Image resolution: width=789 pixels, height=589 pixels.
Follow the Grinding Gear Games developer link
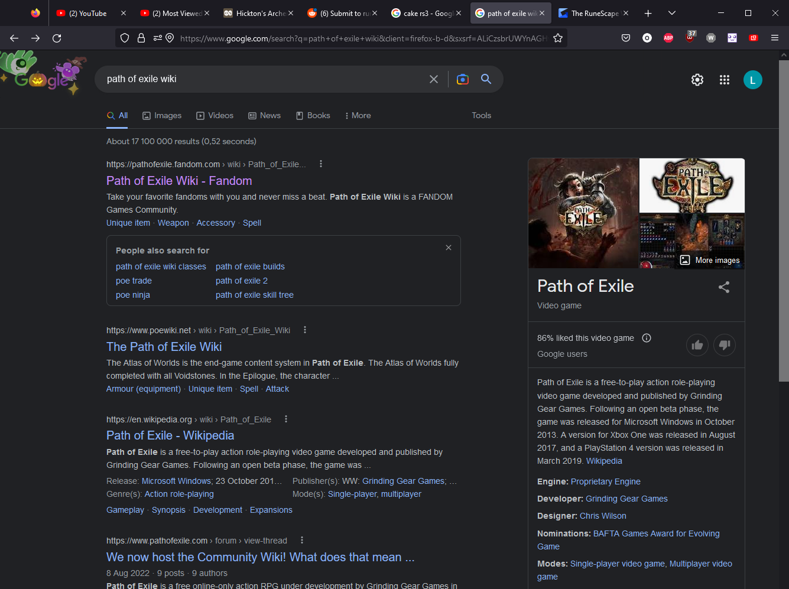(626, 499)
